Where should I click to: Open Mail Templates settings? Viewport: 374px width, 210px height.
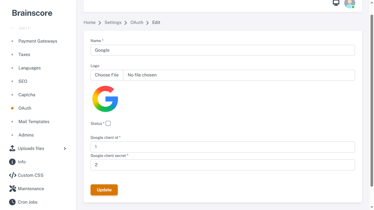(34, 122)
